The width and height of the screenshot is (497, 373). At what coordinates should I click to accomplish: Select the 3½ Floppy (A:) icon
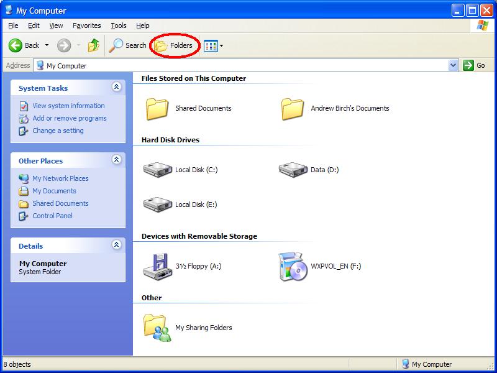tap(158, 267)
